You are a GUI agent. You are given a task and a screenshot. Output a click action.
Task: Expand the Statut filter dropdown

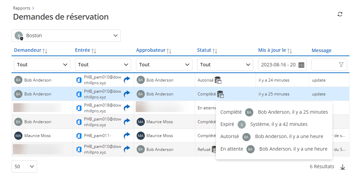(x=225, y=65)
